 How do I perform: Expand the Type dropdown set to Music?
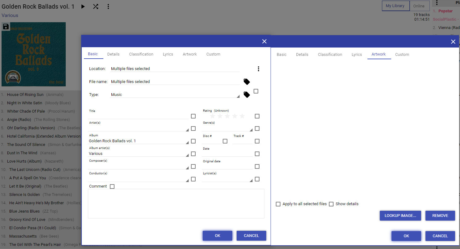pyautogui.click(x=238, y=96)
